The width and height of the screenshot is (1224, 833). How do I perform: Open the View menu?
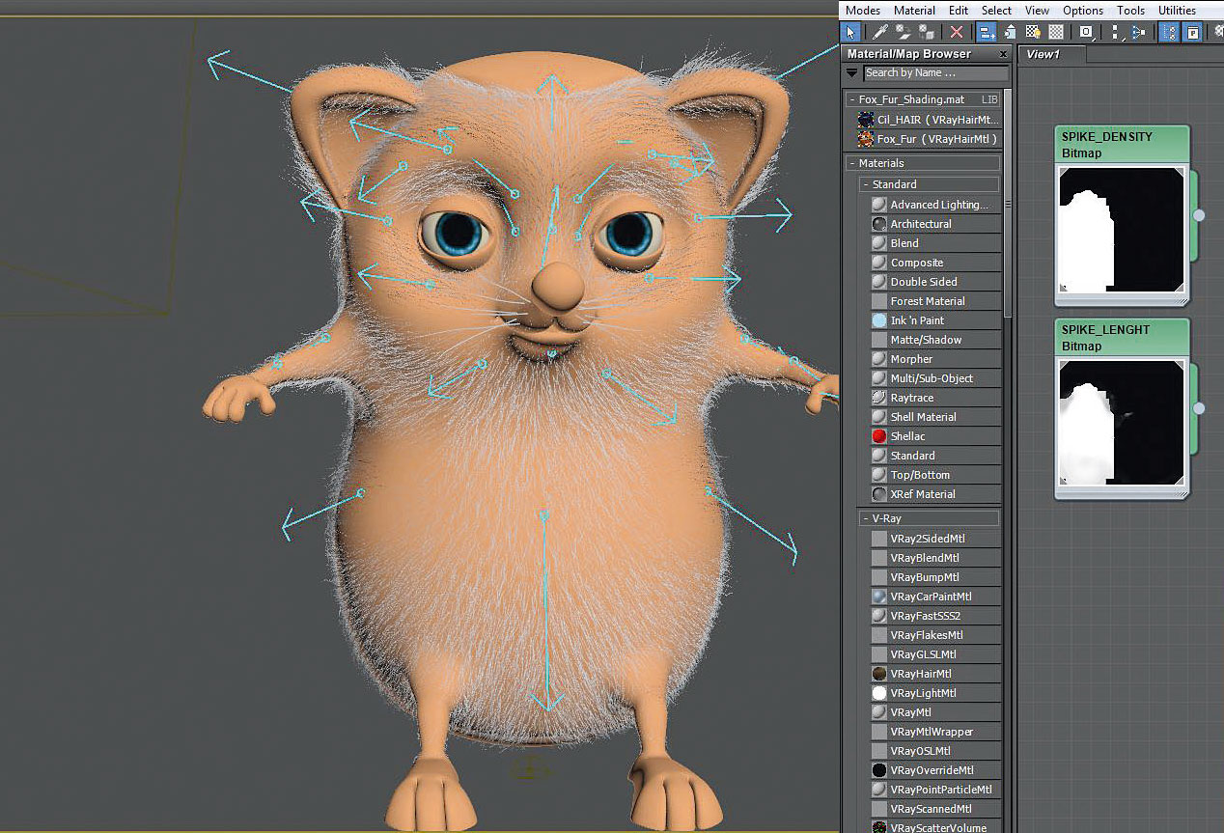click(1037, 11)
